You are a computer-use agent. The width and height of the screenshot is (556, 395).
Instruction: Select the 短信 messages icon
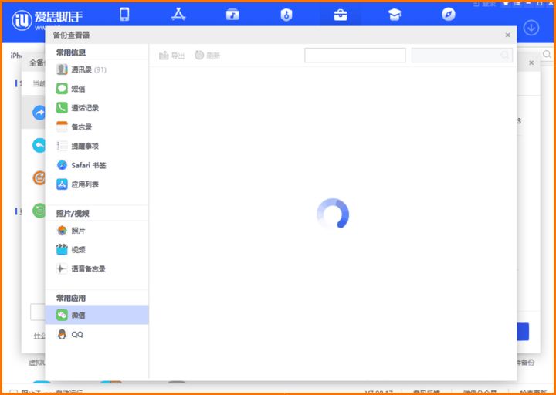click(x=62, y=89)
